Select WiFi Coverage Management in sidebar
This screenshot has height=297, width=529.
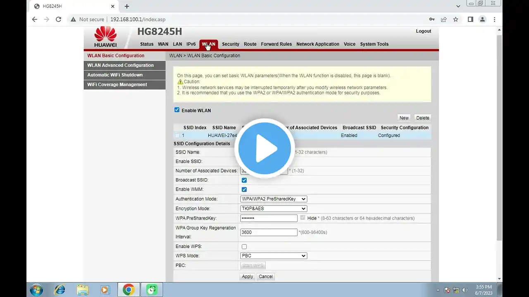coord(124,85)
